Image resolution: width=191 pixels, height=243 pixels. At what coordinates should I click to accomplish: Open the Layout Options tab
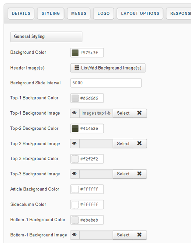click(140, 13)
